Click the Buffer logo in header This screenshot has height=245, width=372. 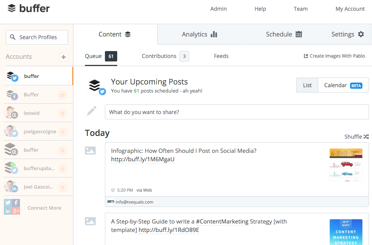click(28, 8)
